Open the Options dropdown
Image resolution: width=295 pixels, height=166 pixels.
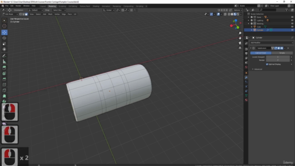pos(238,10)
